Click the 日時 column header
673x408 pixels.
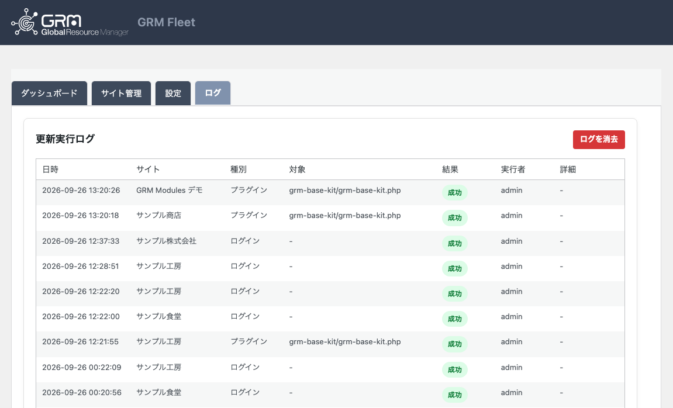point(50,170)
